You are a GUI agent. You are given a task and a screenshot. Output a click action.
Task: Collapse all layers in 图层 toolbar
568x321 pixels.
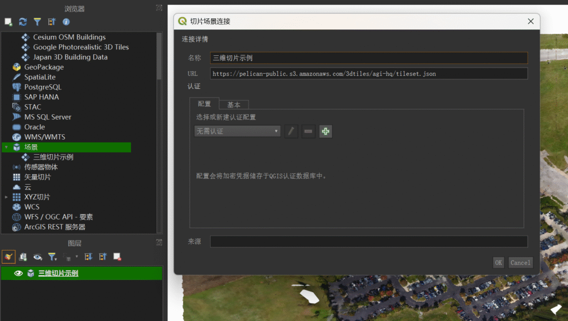[x=103, y=257]
